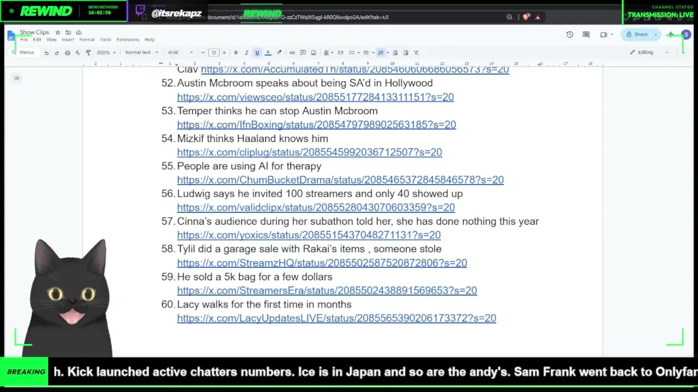Open the IfnBoxing status link
Viewport: 698px width, 392px height.
316,125
